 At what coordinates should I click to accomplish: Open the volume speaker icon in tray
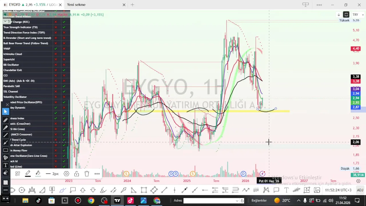(331, 201)
